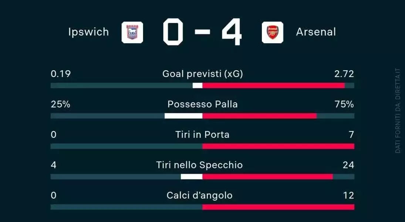The height and width of the screenshot is (222, 405).
Task: Click Arsenal's 24 shots value
Action: point(348,165)
